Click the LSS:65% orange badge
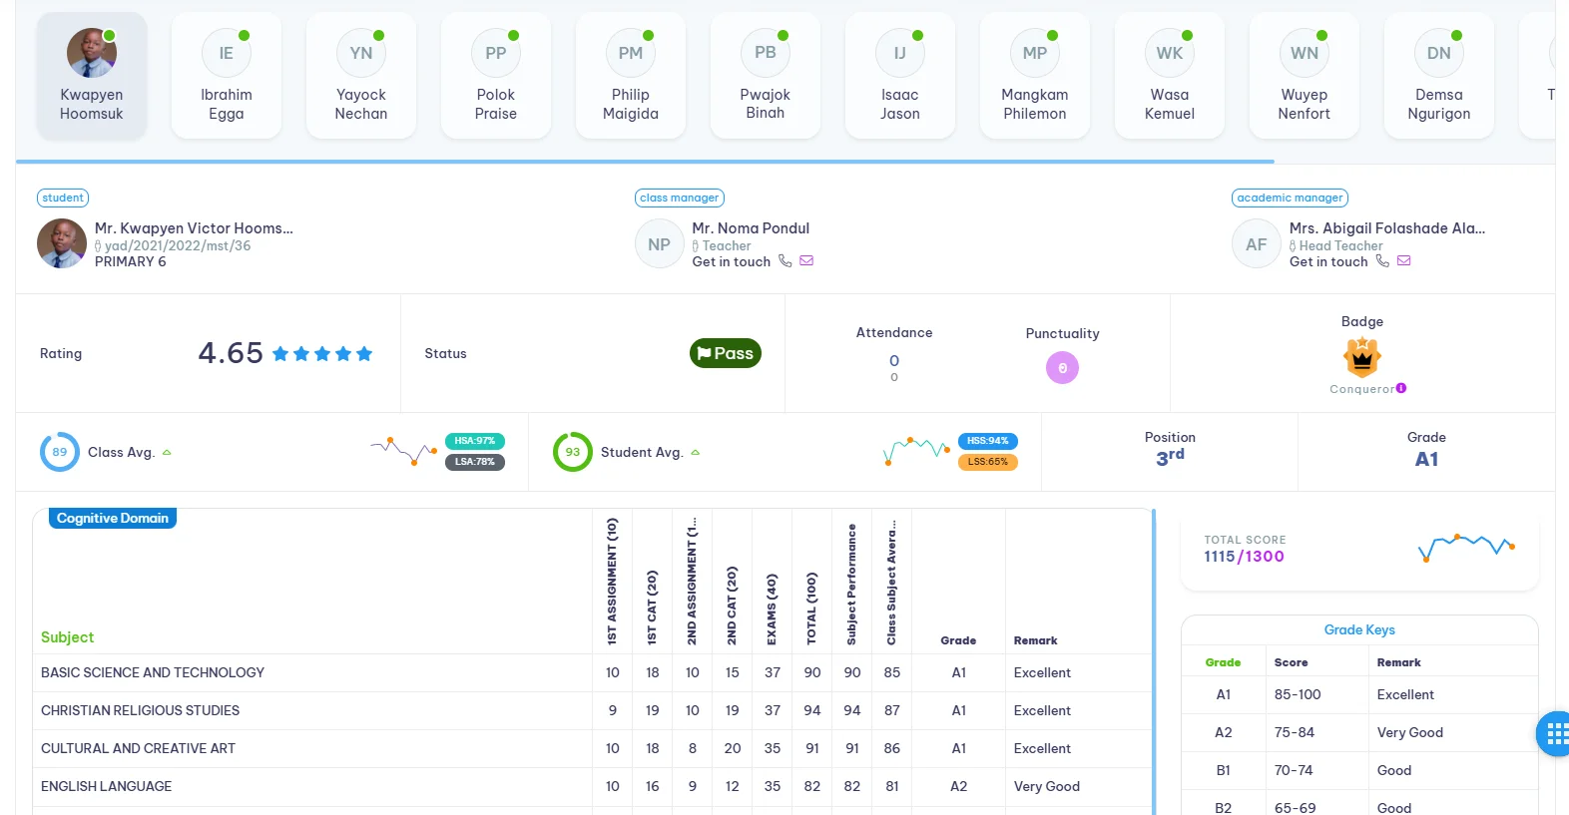 click(987, 462)
